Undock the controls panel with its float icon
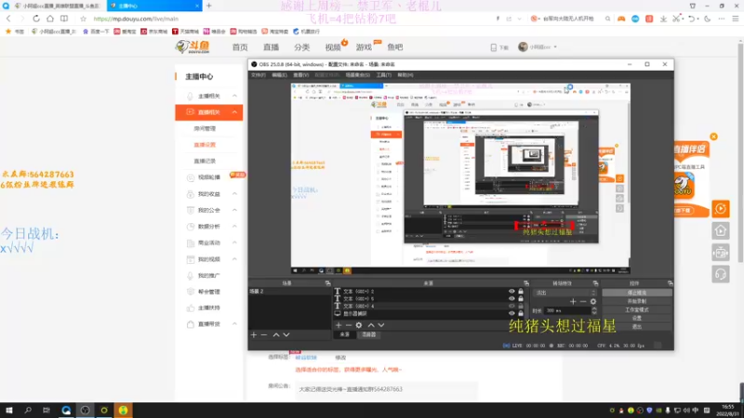This screenshot has height=418, width=744. 670,283
